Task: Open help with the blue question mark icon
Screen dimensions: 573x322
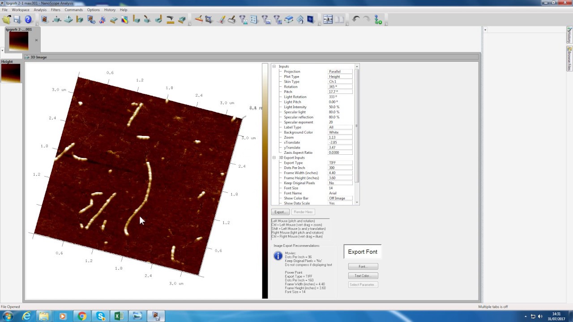Action: 28,19
